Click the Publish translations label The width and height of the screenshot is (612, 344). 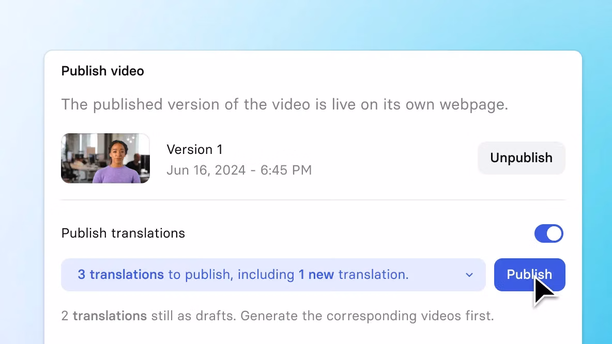coord(123,233)
